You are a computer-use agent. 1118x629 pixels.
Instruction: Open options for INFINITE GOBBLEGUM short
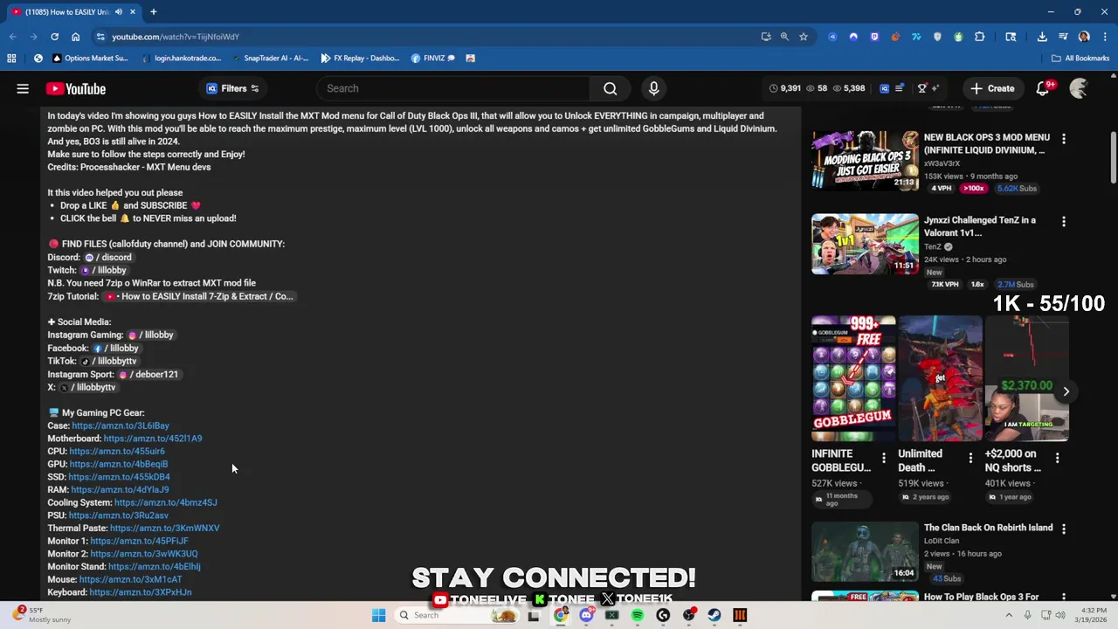tap(884, 458)
